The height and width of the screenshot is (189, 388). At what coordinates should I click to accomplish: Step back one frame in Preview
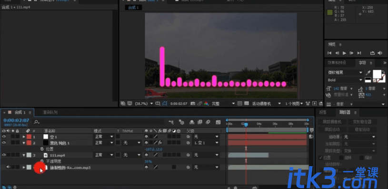[337, 53]
